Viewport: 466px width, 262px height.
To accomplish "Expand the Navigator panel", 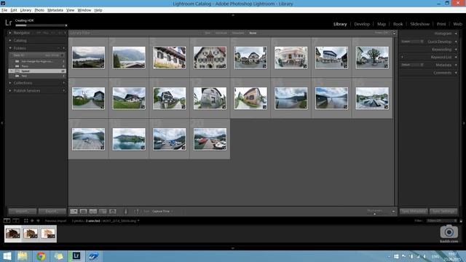I will 10,33.
